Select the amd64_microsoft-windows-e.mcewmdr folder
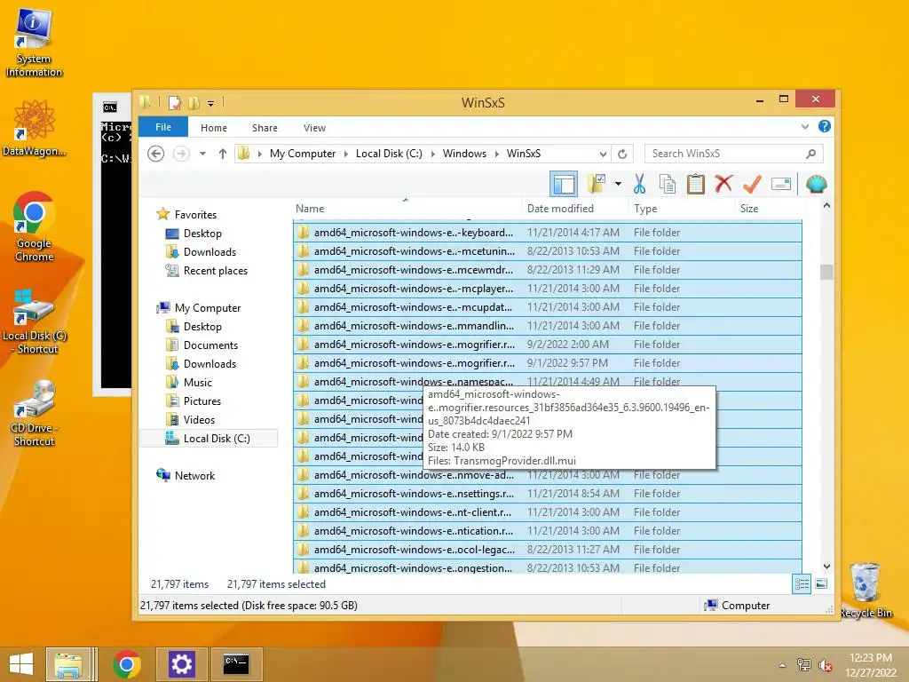This screenshot has width=909, height=682. coord(547,270)
